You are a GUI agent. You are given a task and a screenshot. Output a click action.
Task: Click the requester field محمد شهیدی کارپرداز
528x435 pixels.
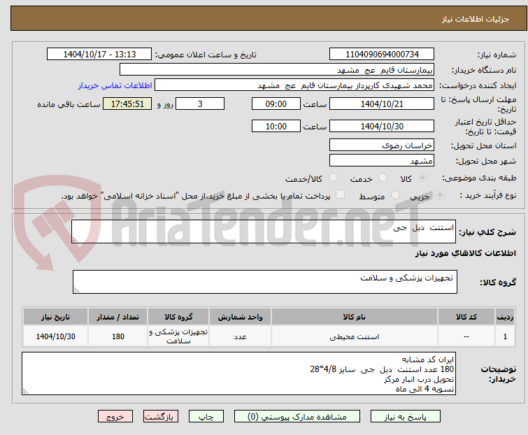(294, 85)
